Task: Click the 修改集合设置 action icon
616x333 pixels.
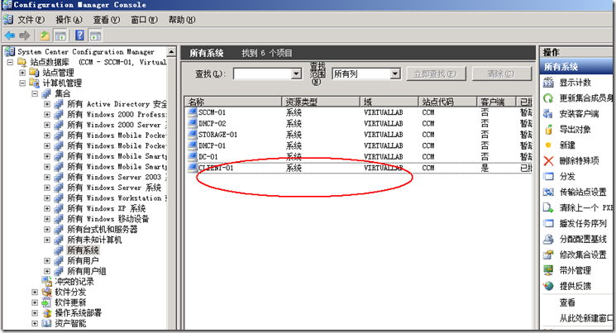Action: [548, 255]
